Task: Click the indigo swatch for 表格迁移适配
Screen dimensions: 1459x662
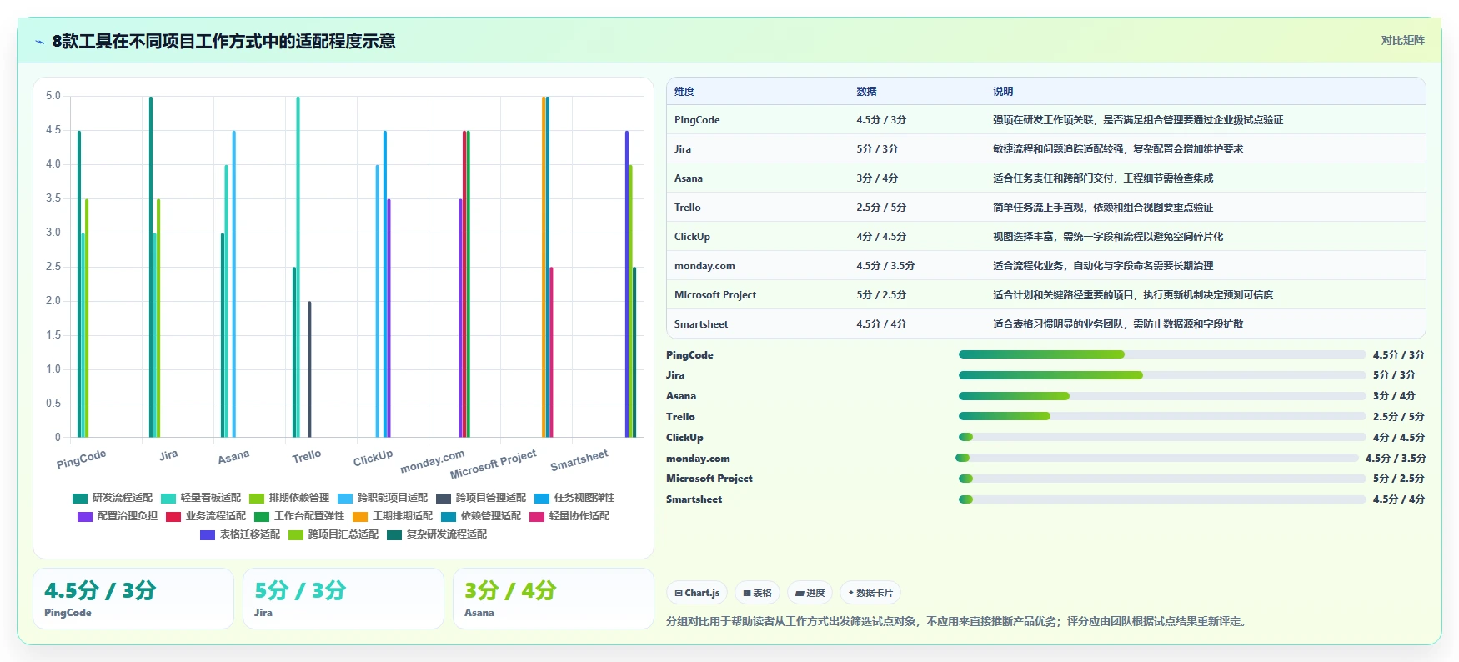Action: pyautogui.click(x=208, y=534)
